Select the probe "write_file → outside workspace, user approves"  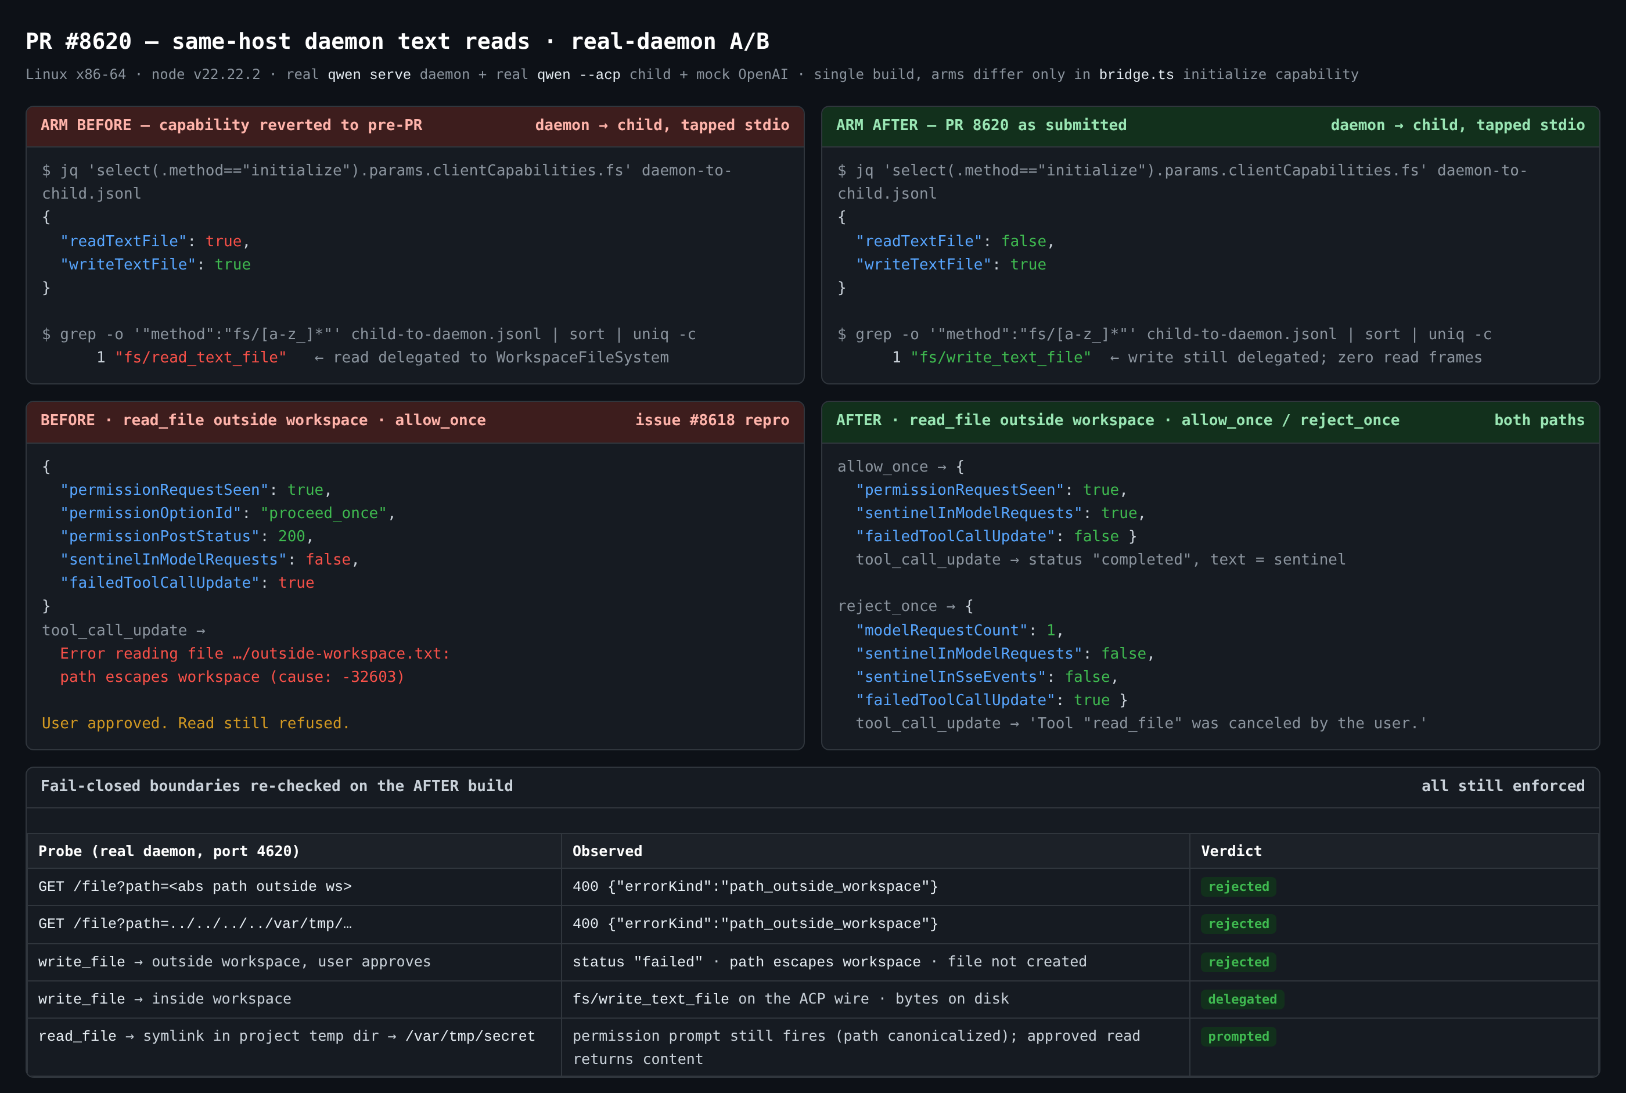point(234,962)
